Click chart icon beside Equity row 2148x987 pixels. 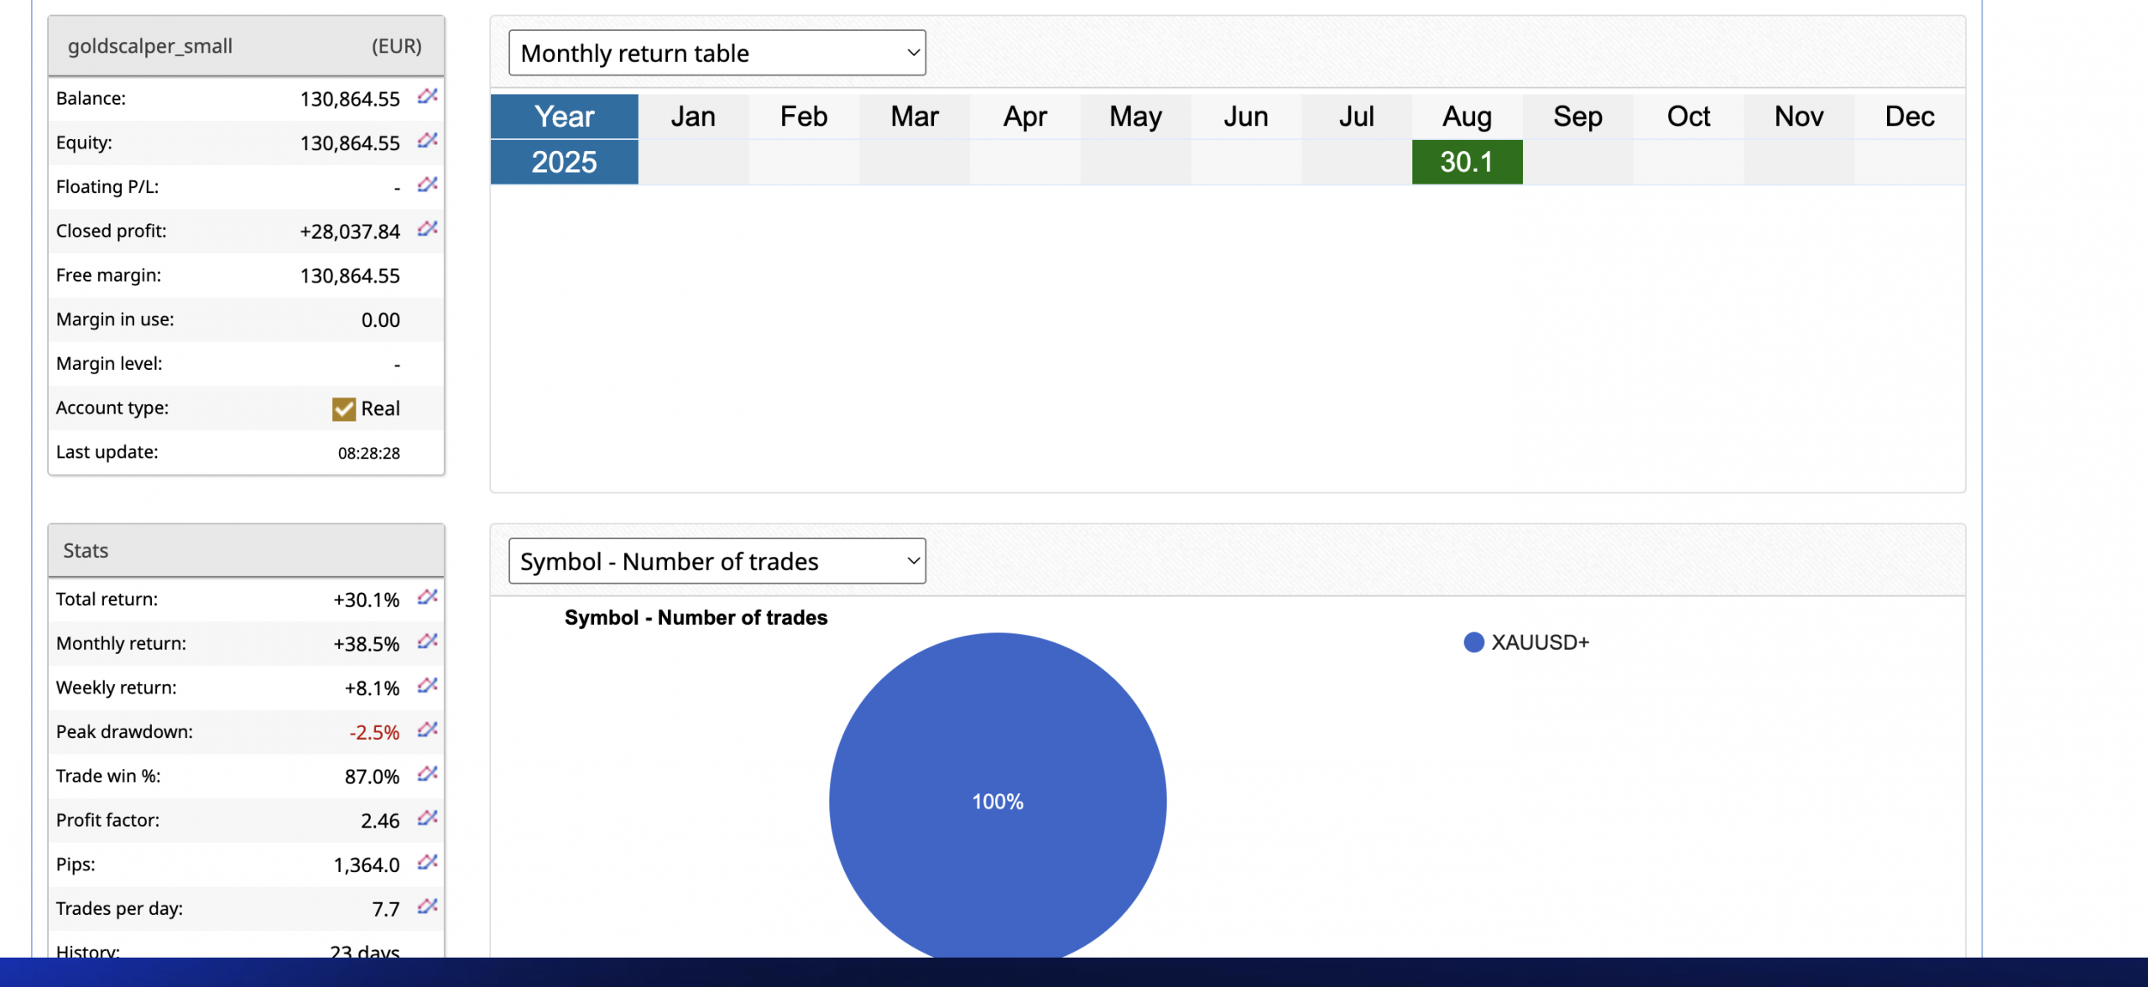pos(427,141)
